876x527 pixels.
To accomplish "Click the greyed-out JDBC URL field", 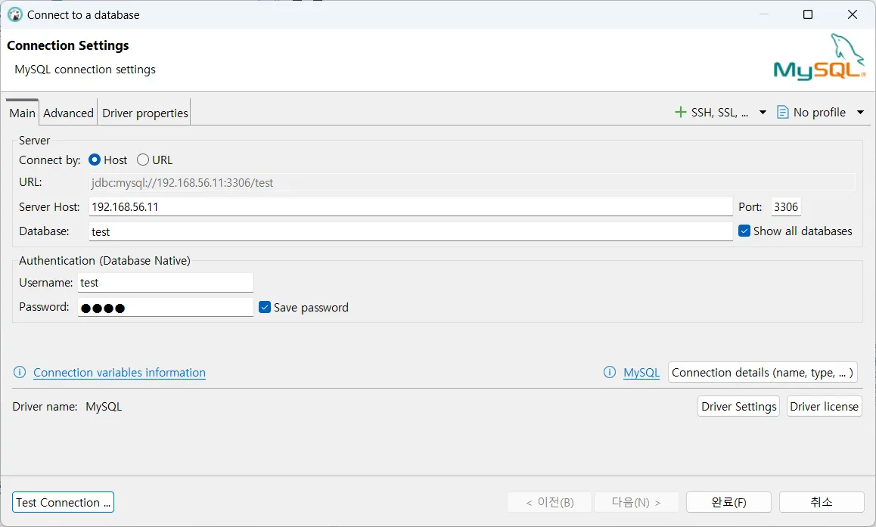I will tap(471, 182).
